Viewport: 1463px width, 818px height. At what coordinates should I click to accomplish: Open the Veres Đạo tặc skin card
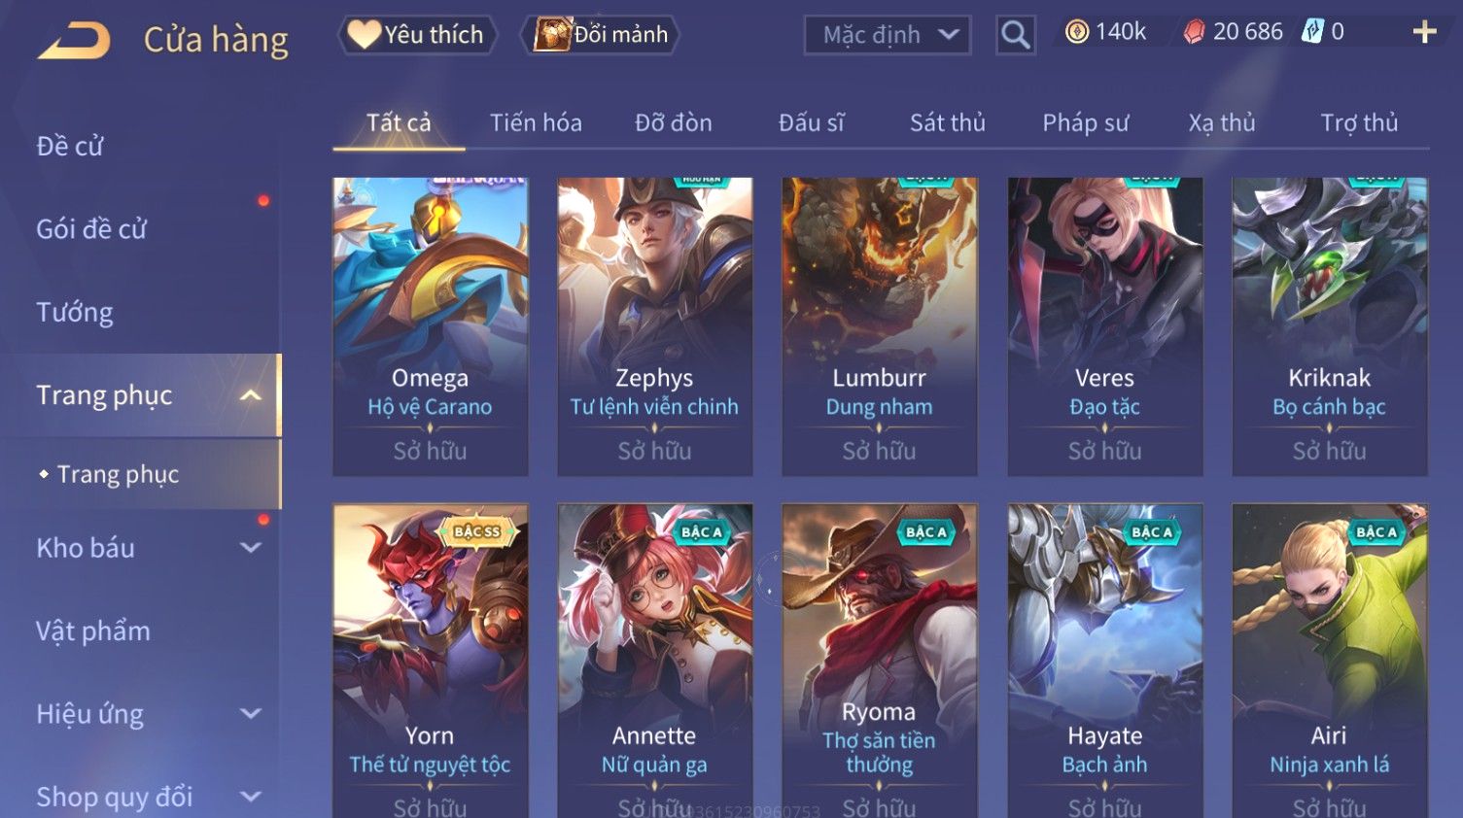[1104, 326]
